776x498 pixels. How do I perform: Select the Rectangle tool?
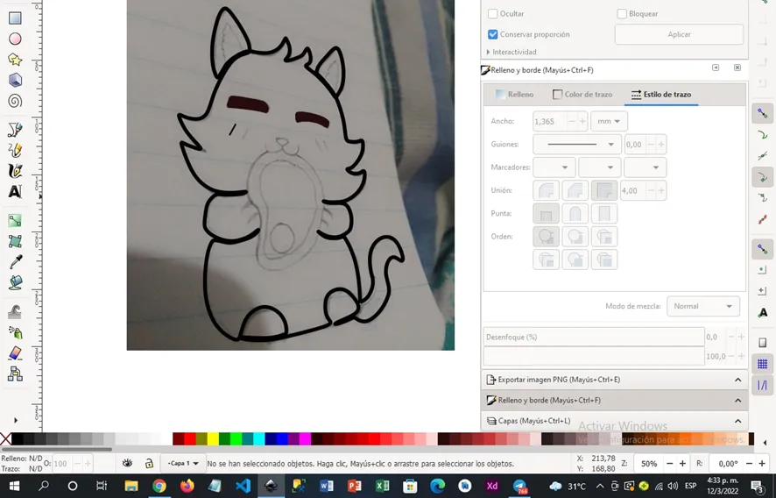tap(15, 18)
